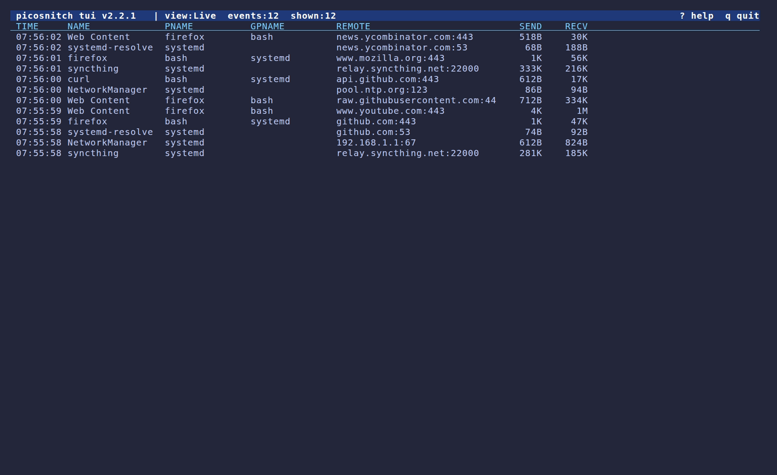Screen dimensions: 777x475
Task: Click the 'q quit' shortcut in header
Action: click(x=742, y=16)
